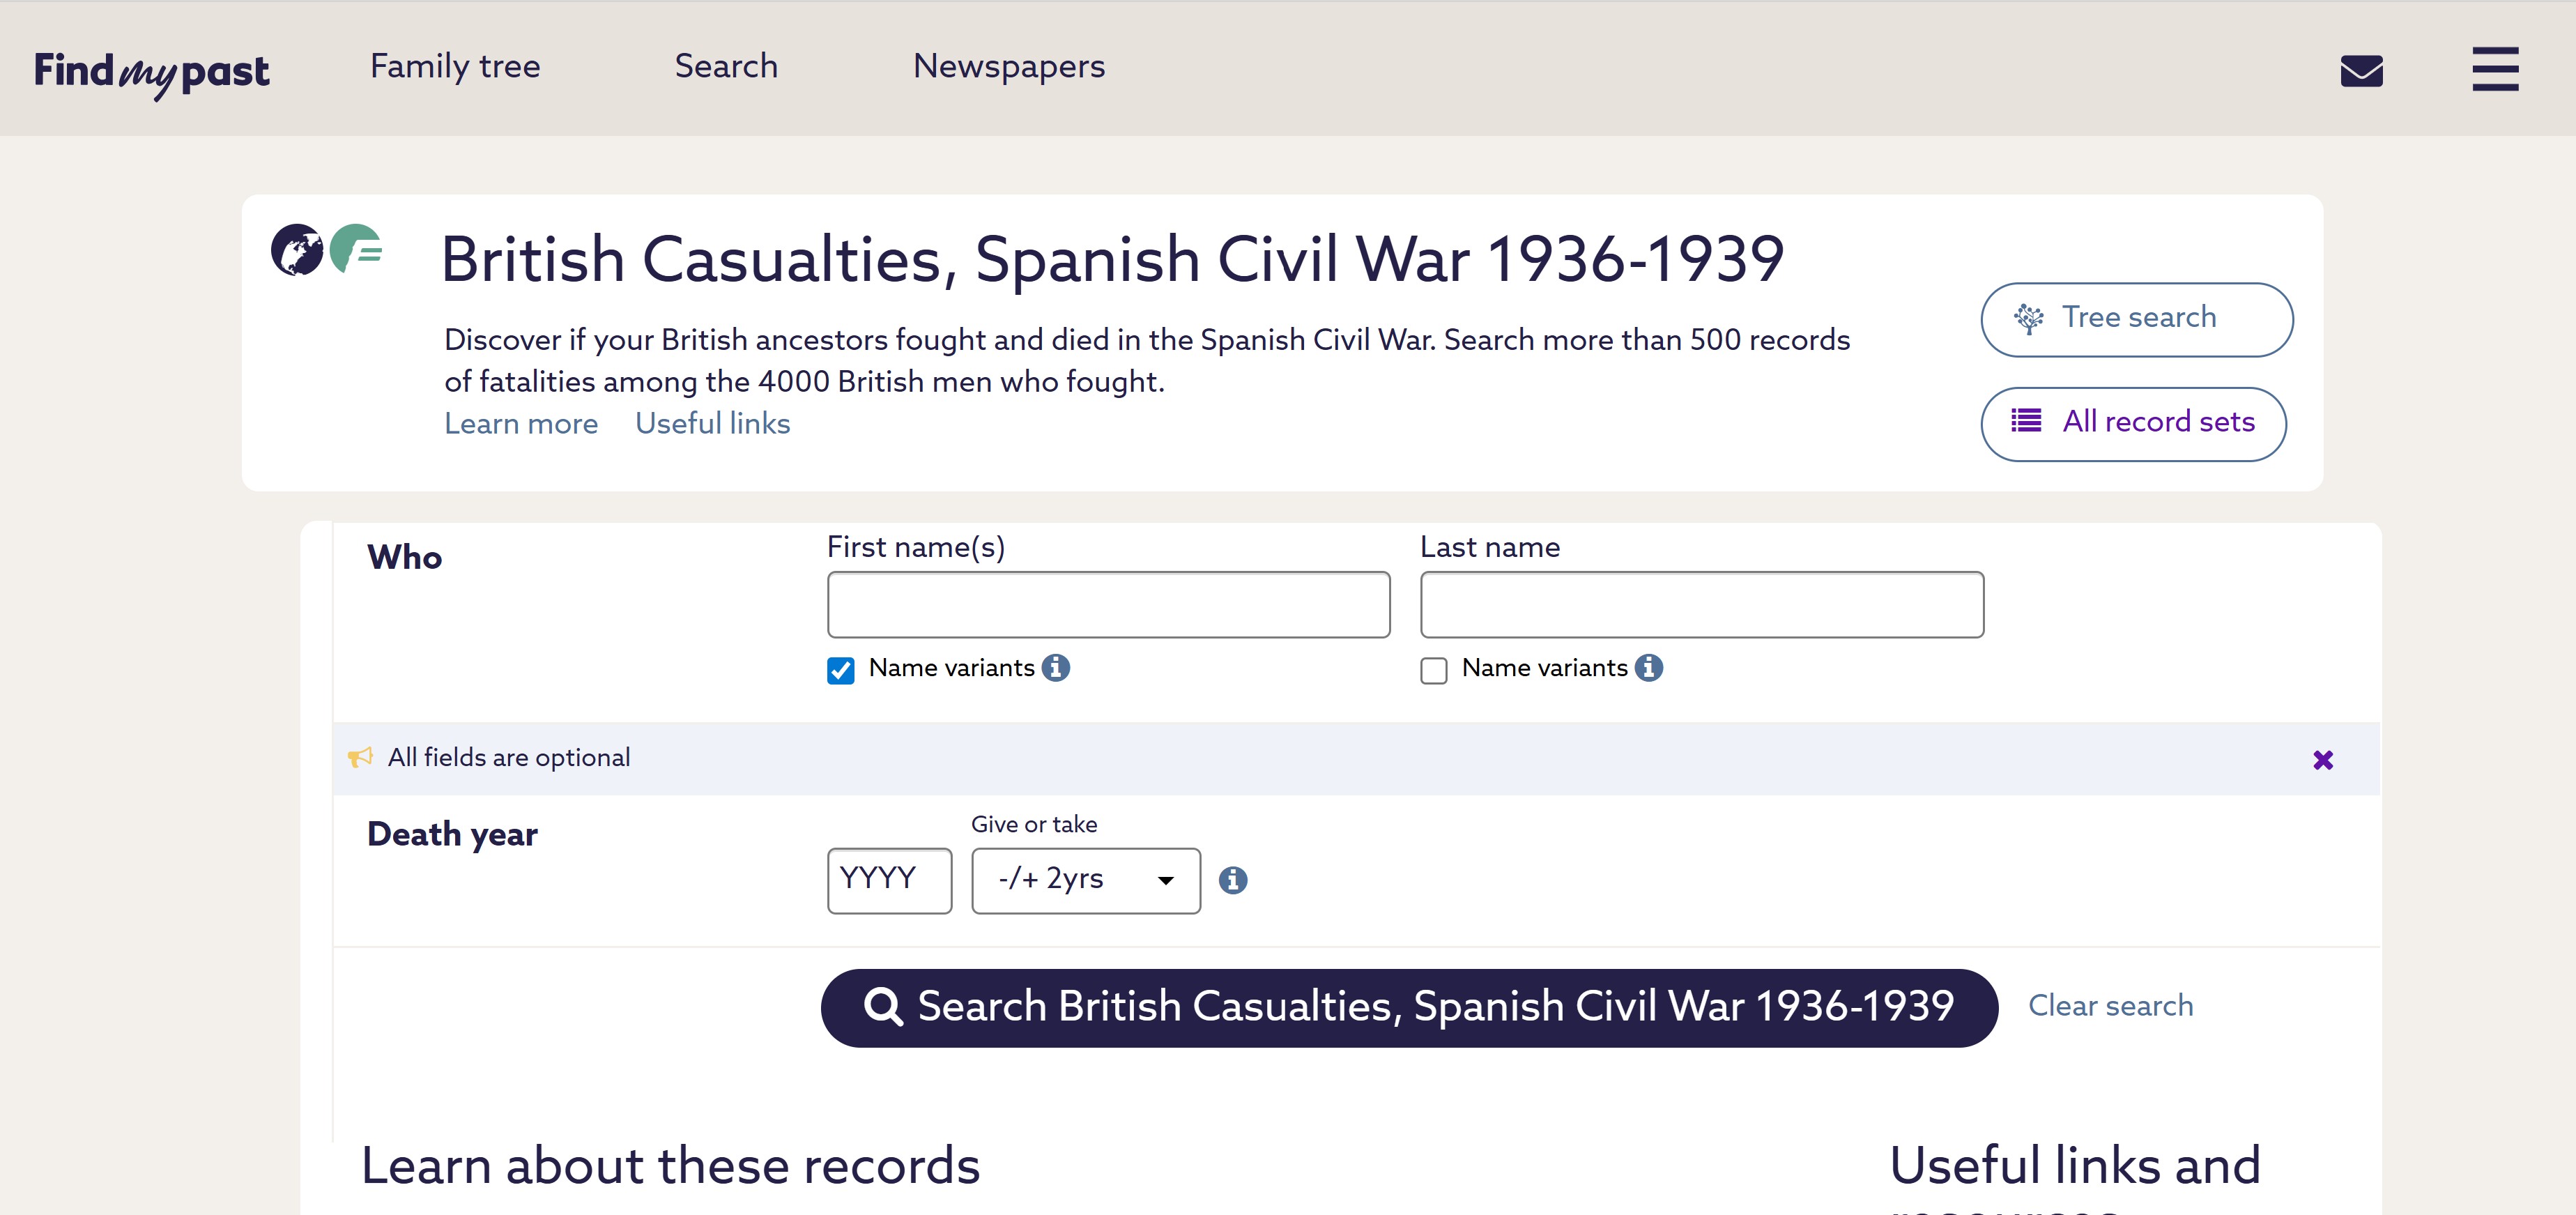Click the Learn more link
2576x1215 pixels.
pyautogui.click(x=521, y=424)
